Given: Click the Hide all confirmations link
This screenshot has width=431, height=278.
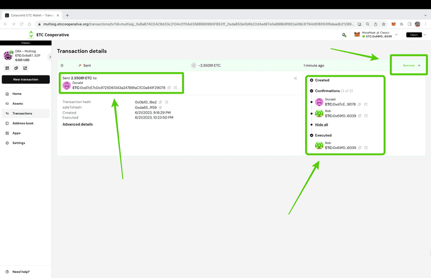Looking at the screenshot, I should (x=321, y=125).
